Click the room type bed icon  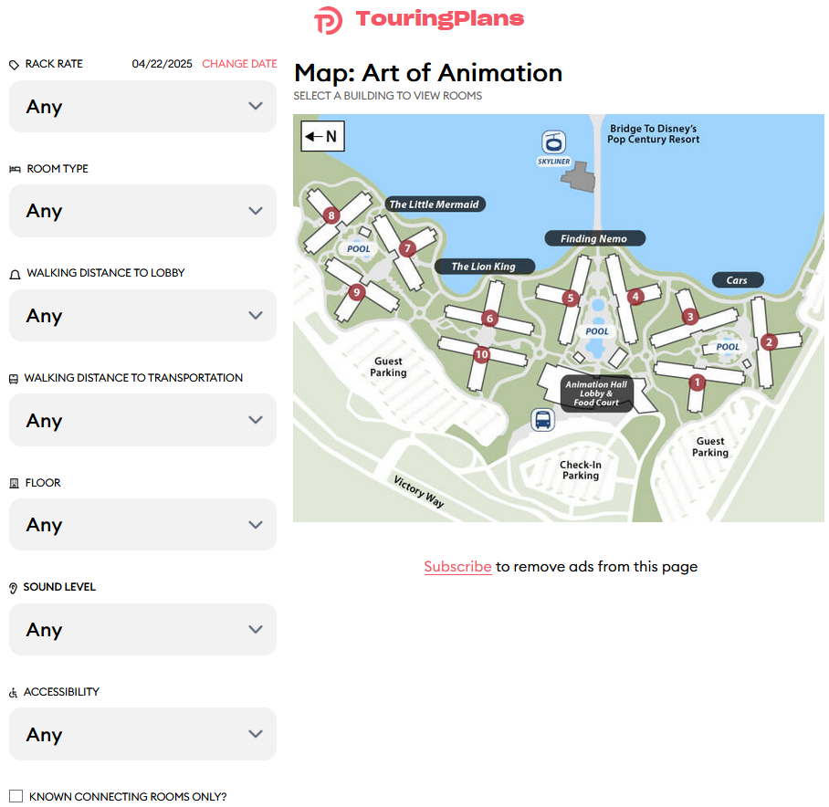tap(15, 169)
